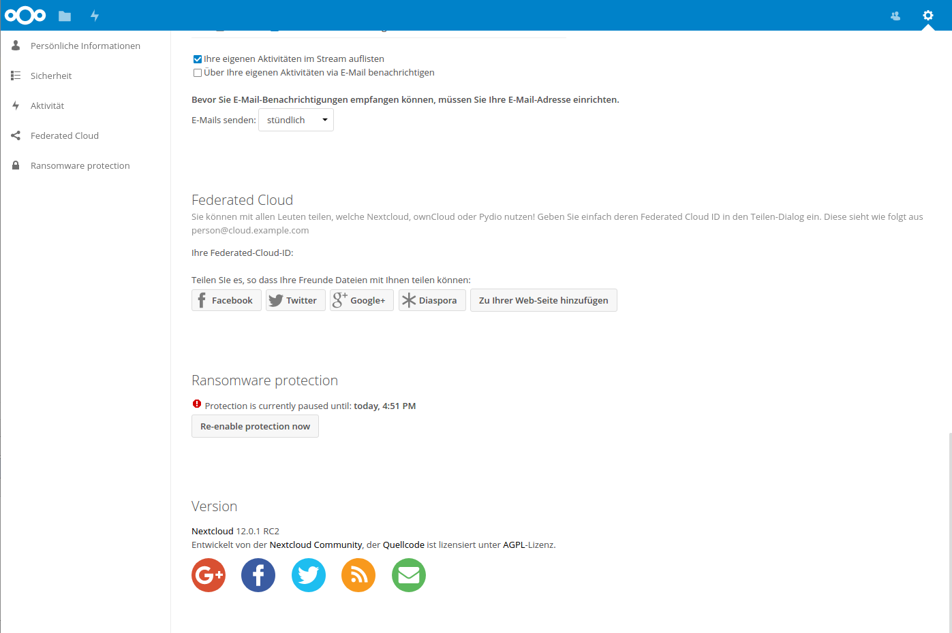The width and height of the screenshot is (952, 633).
Task: Open the orange RSS feed icon
Action: tap(358, 575)
